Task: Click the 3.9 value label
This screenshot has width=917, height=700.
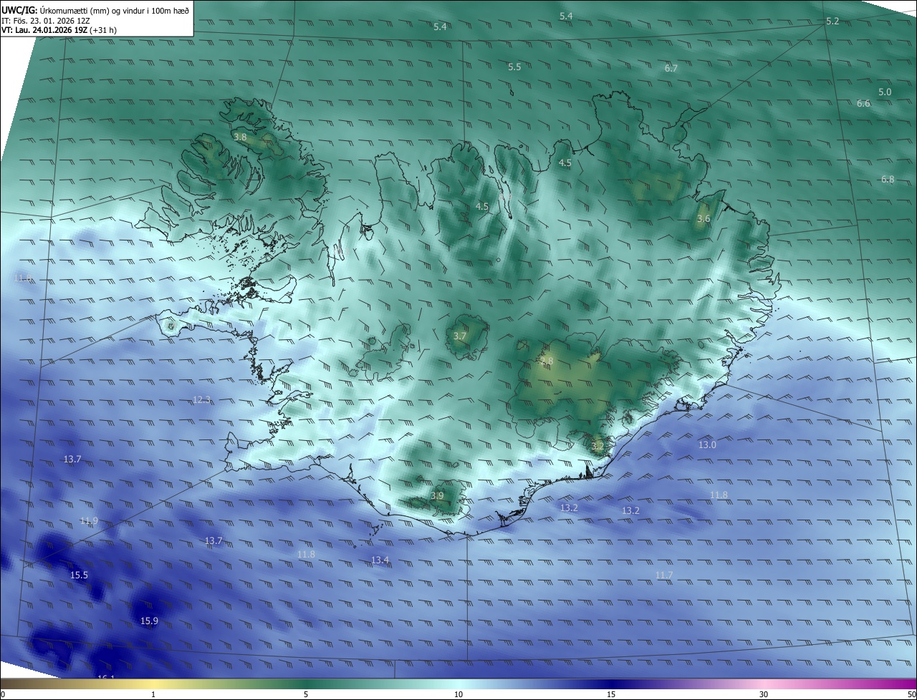Action: tap(437, 495)
